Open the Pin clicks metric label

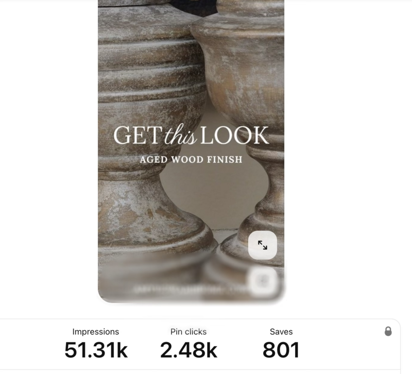pos(188,332)
